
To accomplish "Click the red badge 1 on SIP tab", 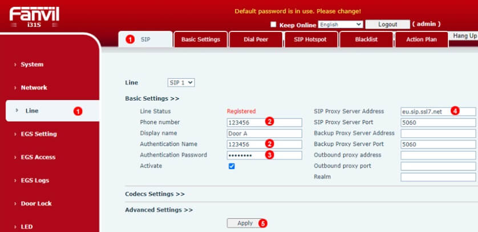I will (x=130, y=39).
